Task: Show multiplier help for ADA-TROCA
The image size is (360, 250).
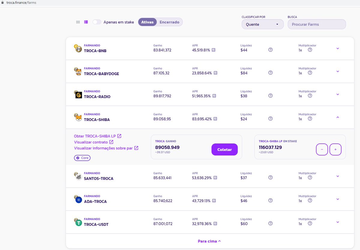Action: click(x=310, y=200)
